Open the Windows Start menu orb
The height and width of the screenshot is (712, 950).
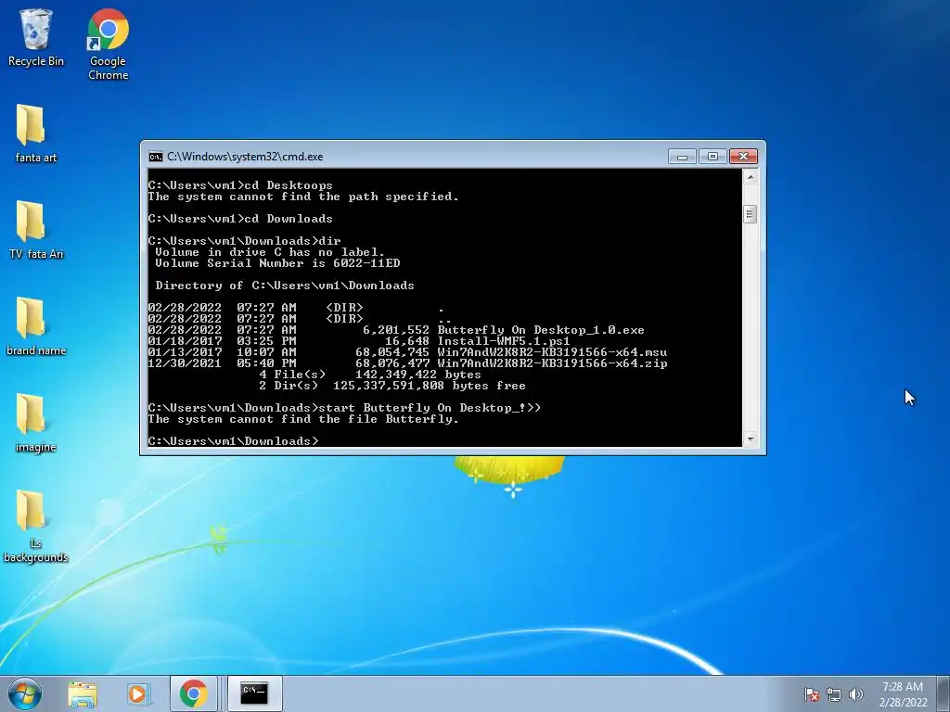click(24, 693)
